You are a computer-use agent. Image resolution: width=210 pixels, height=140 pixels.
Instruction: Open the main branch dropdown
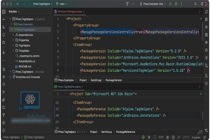[62, 4]
